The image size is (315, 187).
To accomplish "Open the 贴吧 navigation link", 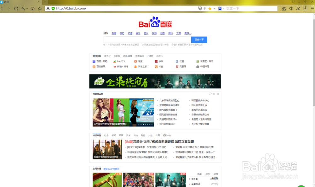I will click(122, 33).
